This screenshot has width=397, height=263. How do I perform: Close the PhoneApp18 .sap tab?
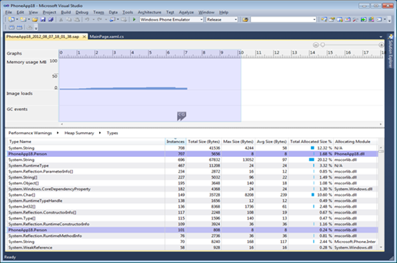(84, 36)
